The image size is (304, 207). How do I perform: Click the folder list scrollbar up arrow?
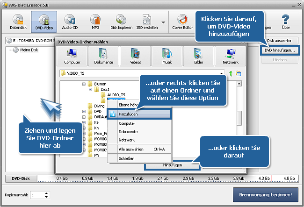pos(239,84)
